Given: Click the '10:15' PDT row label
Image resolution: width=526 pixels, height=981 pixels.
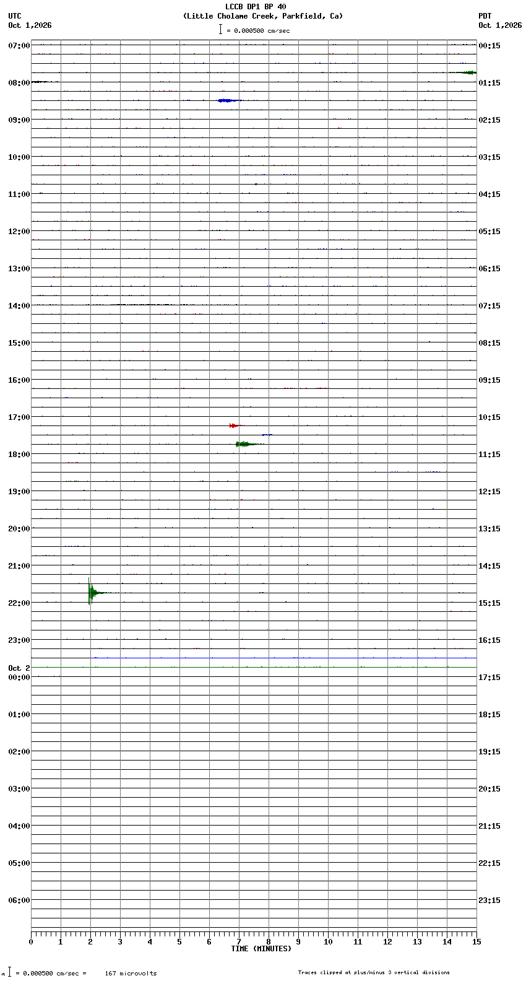Looking at the screenshot, I should [x=489, y=417].
